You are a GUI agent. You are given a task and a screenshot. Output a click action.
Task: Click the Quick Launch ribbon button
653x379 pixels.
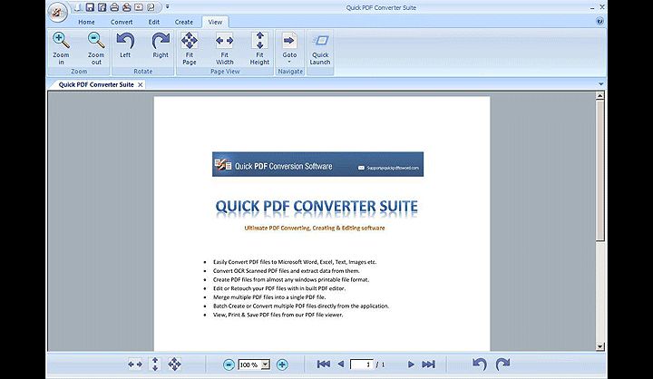pyautogui.click(x=320, y=48)
